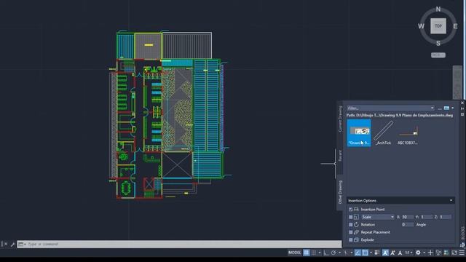Select the *Drawing 9... block thumbnail
This screenshot has width=466, height=262.
pos(359,132)
